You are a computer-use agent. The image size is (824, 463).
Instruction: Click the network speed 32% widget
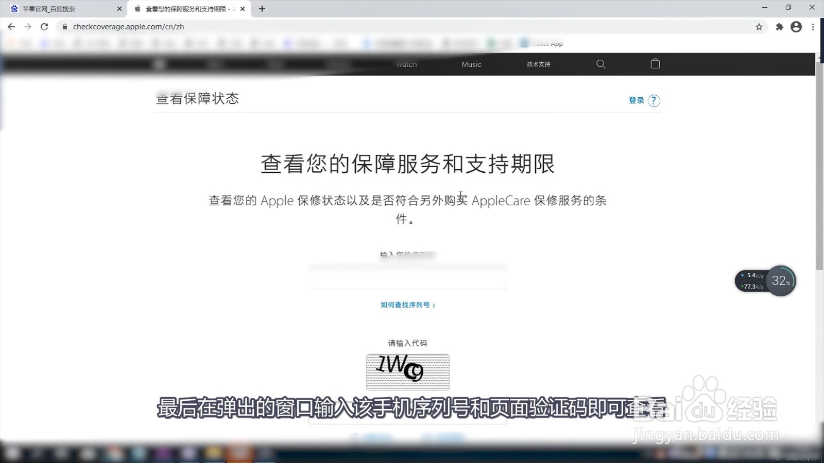point(765,281)
